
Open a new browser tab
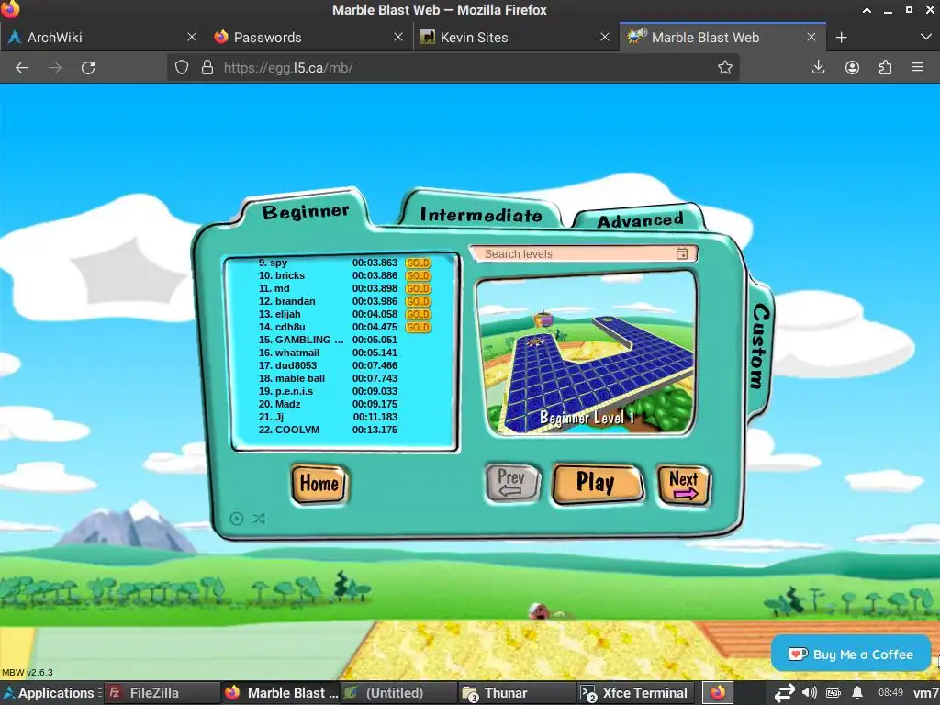click(841, 37)
